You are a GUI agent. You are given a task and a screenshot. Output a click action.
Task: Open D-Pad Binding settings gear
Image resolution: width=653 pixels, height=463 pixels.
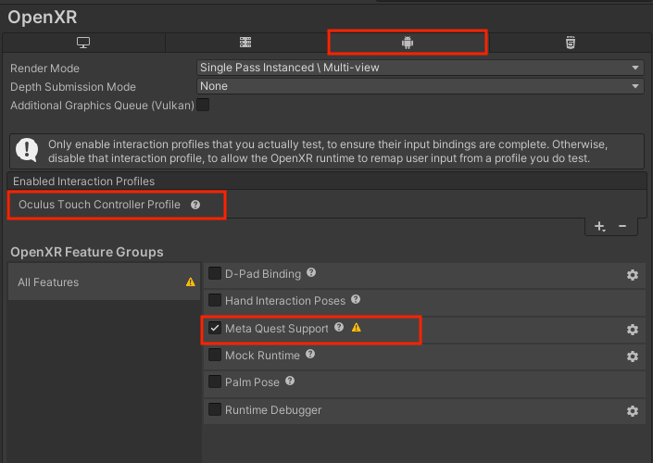click(633, 275)
